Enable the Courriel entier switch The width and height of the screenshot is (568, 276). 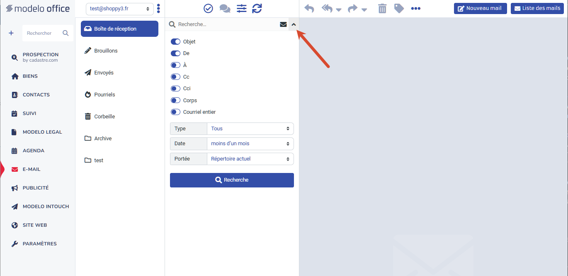[176, 112]
